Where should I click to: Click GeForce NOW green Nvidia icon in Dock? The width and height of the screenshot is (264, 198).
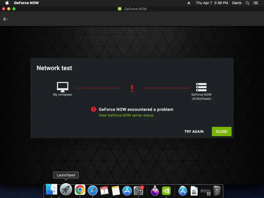(x=166, y=191)
